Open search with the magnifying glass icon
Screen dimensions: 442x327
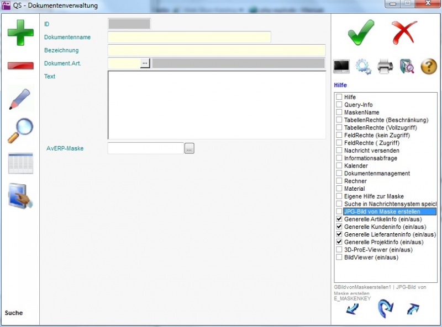tap(20, 131)
